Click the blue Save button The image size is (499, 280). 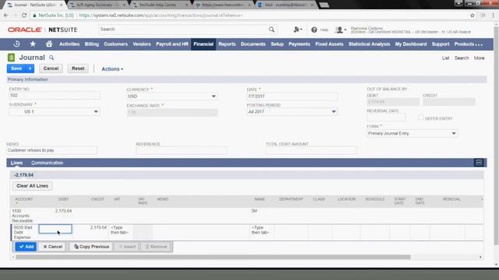16,68
